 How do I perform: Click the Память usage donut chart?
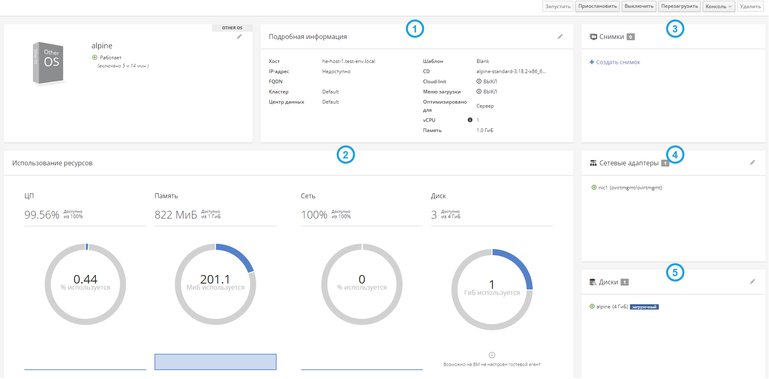[216, 284]
